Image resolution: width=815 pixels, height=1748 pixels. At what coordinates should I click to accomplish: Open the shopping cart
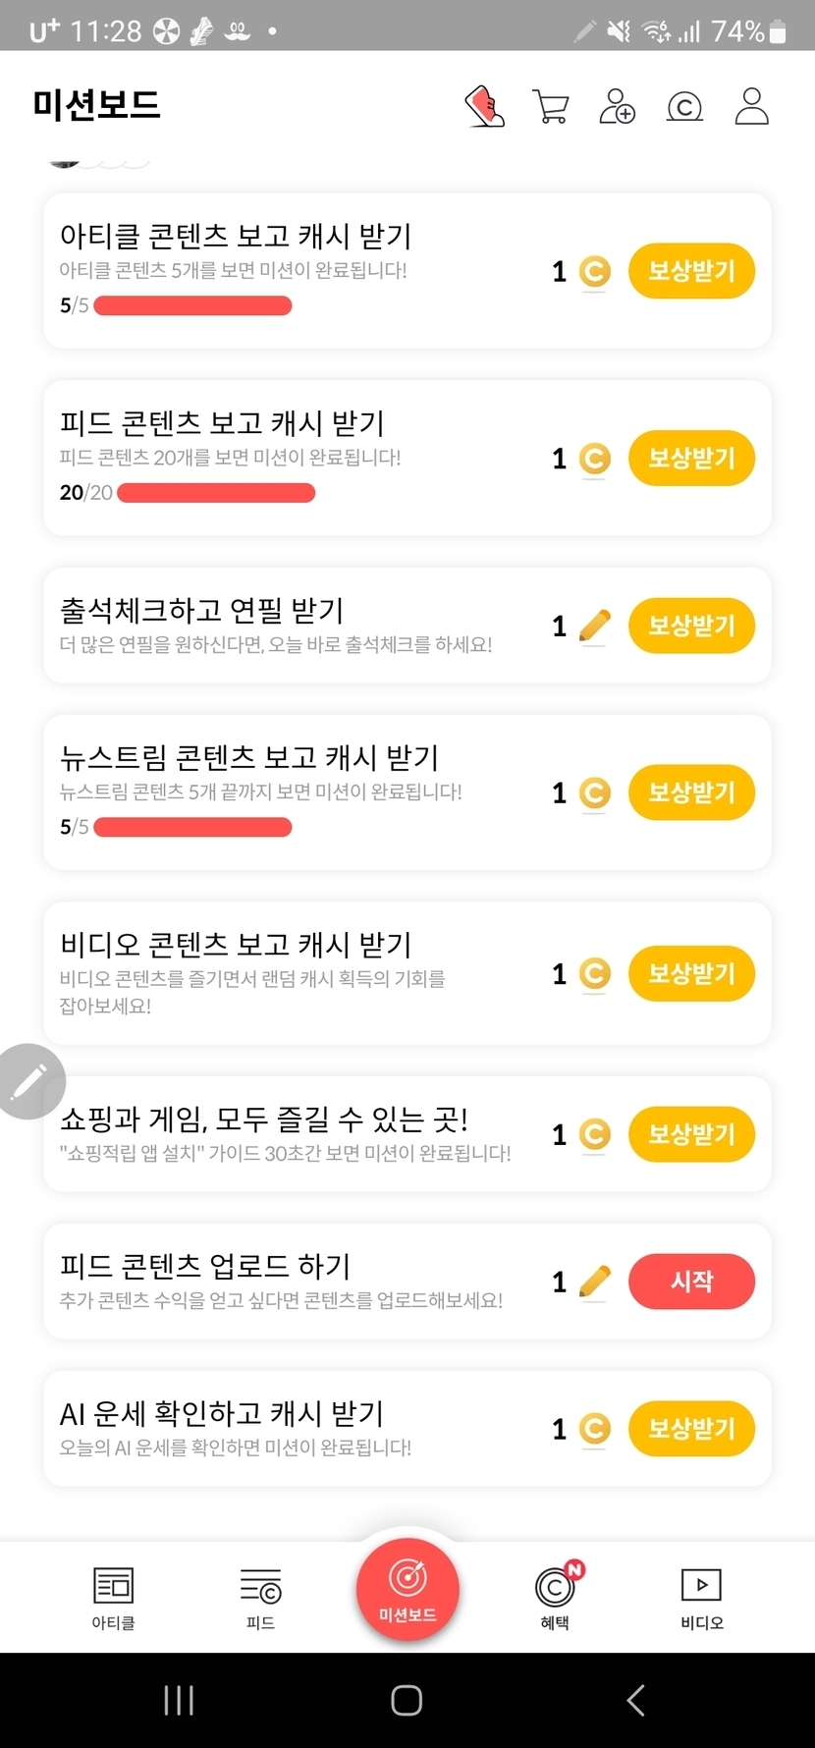(551, 106)
